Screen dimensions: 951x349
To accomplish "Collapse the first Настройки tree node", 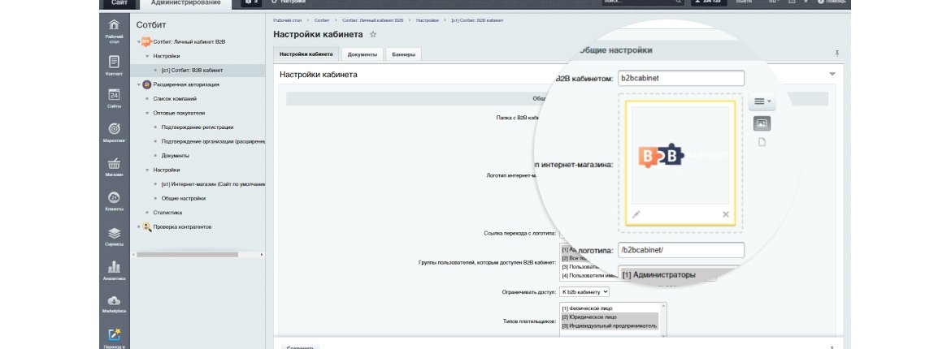I will coord(147,56).
